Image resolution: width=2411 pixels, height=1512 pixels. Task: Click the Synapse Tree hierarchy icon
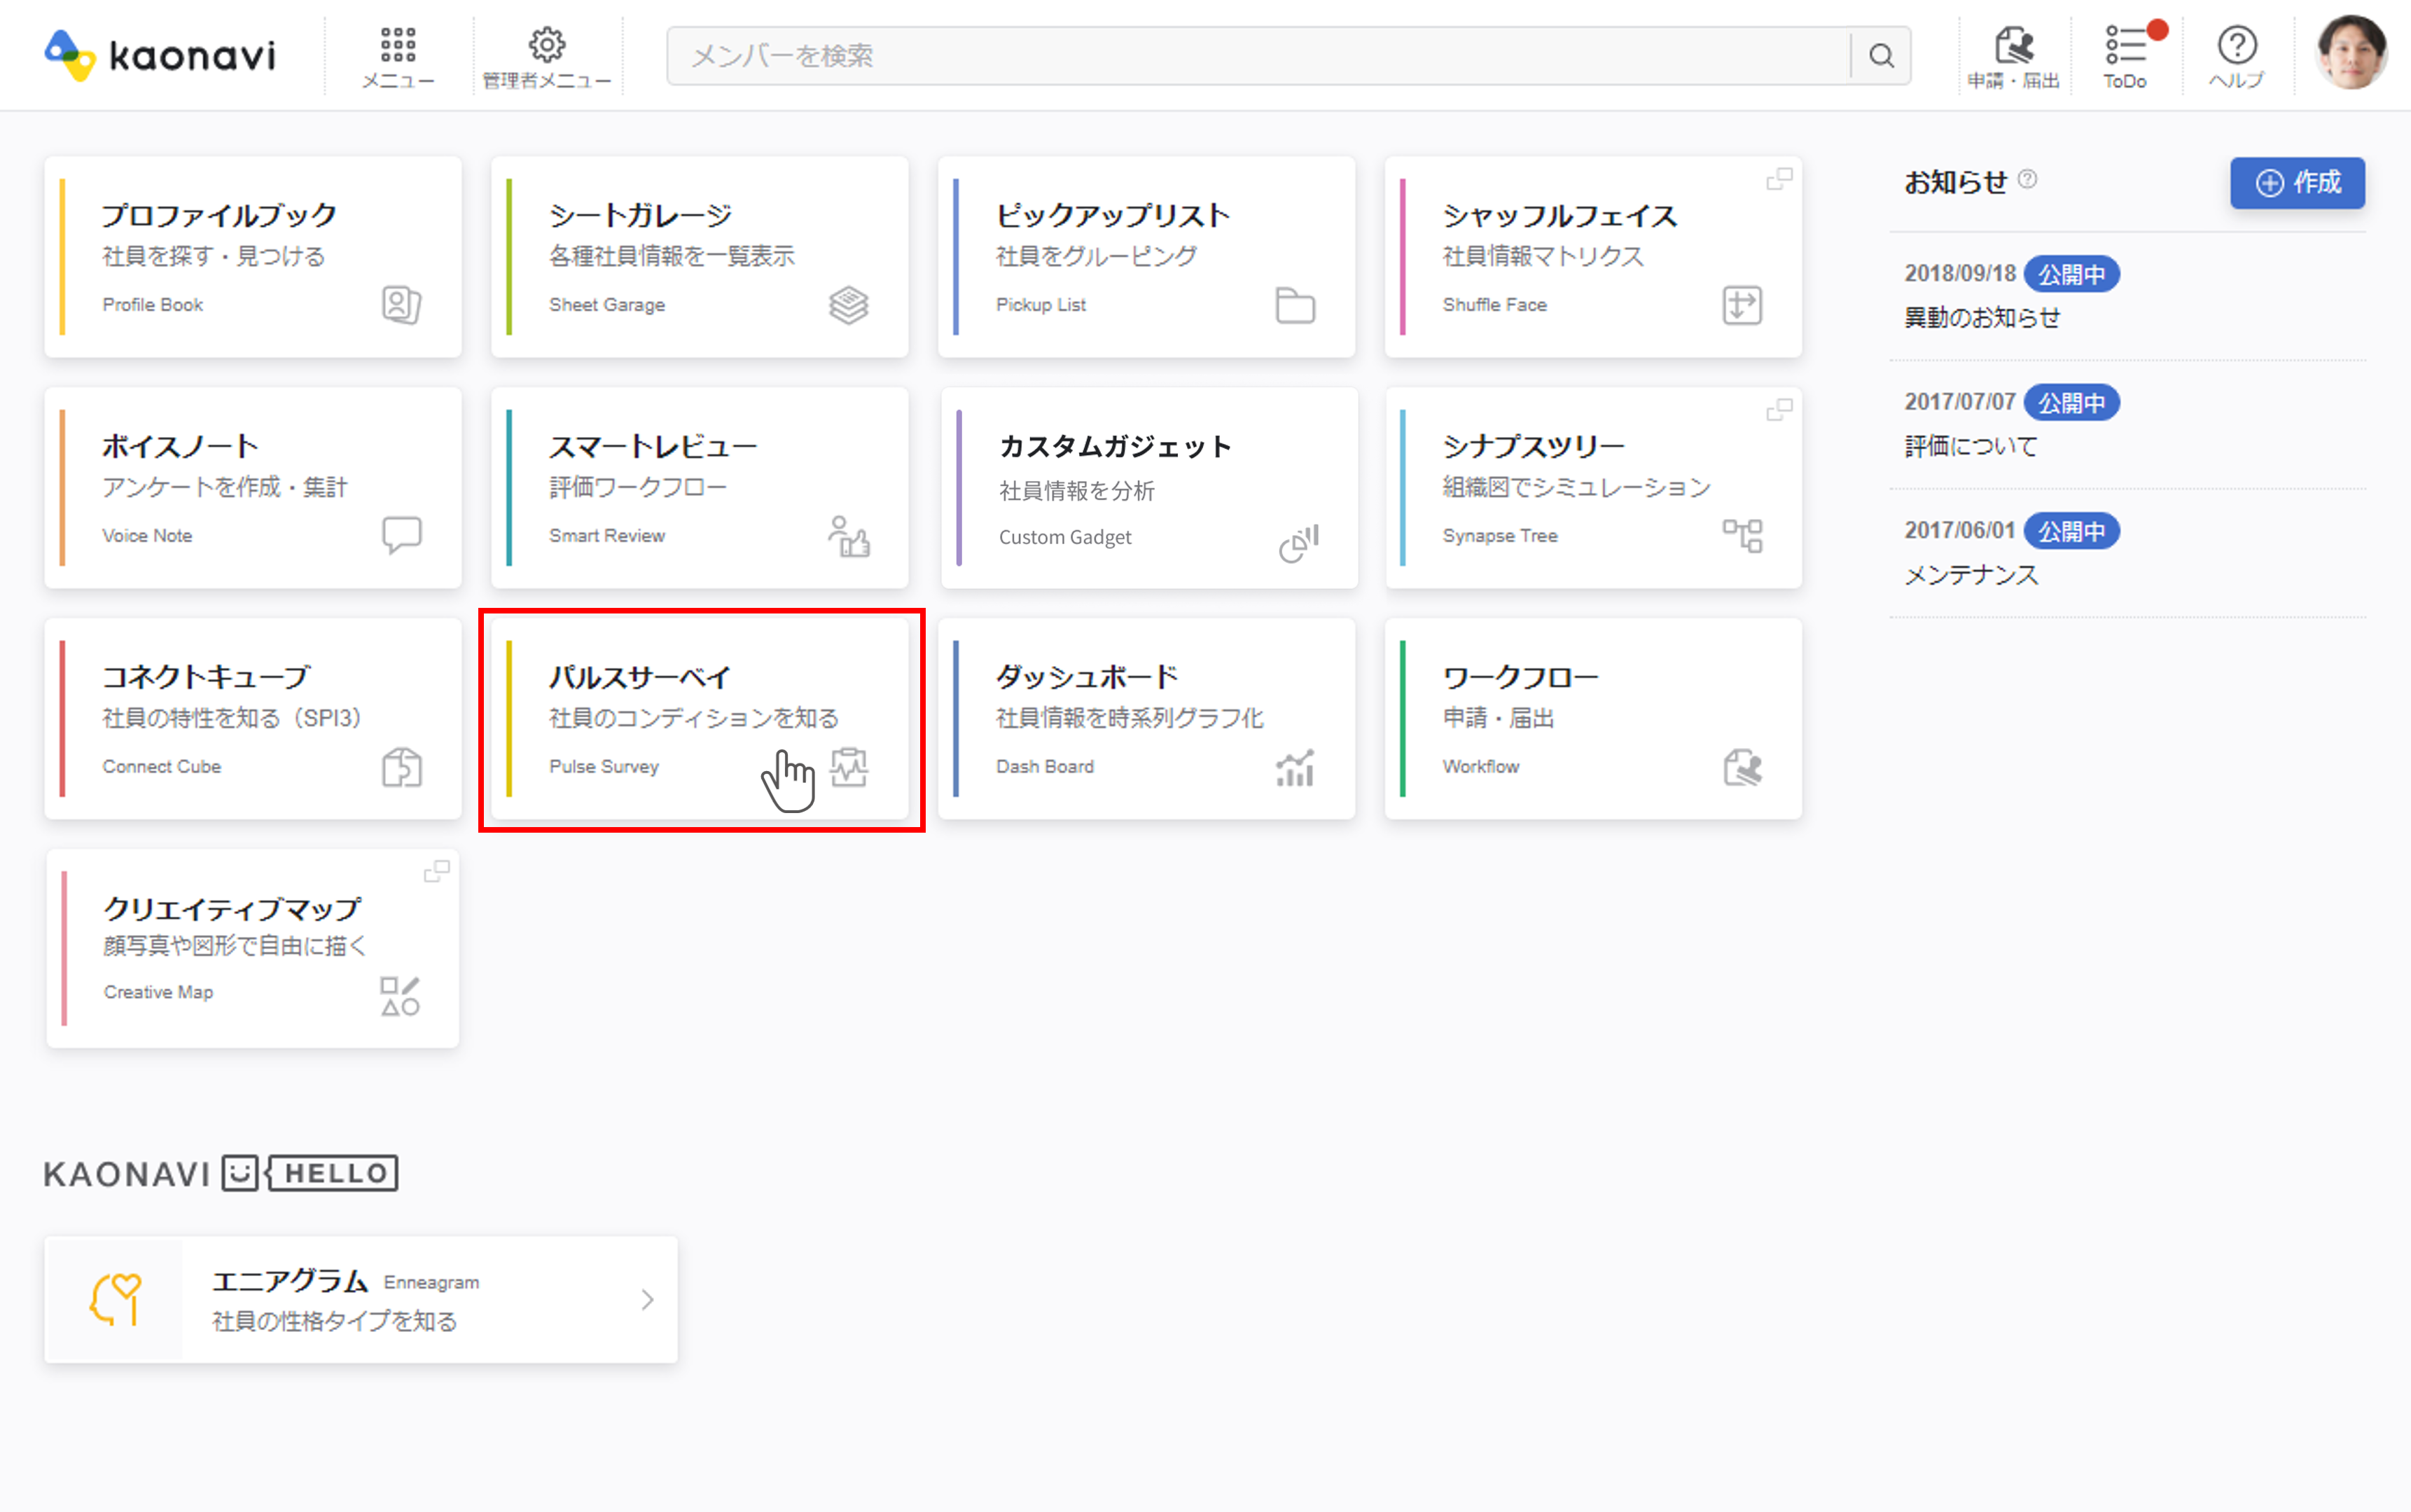tap(1742, 535)
